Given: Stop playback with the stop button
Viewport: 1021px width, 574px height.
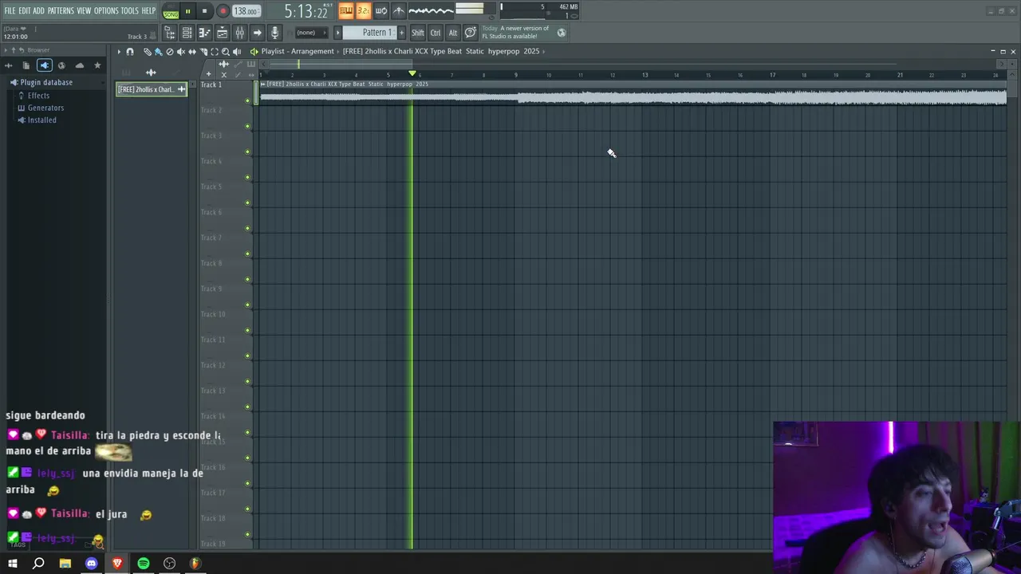Looking at the screenshot, I should tap(204, 11).
